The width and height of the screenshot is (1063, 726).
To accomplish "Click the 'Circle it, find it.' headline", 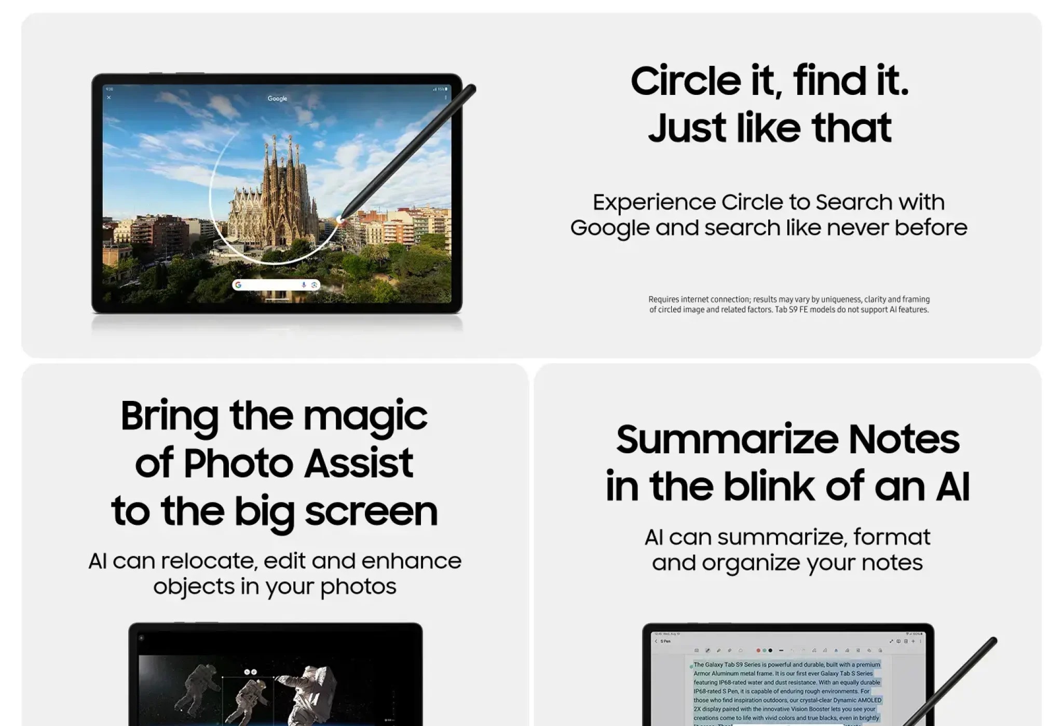I will click(770, 81).
